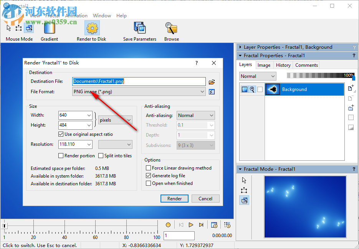Add a new layer icon
Viewport: 359px width, 249px height.
[x=351, y=88]
